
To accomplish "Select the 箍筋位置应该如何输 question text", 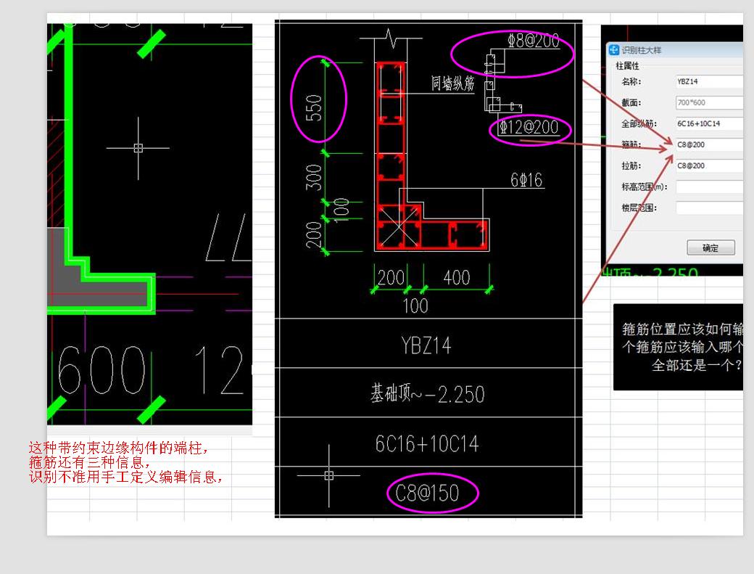I will pos(682,329).
